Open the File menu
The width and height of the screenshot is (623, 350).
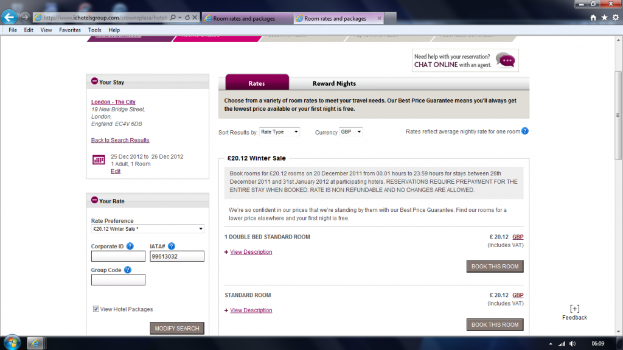coord(13,30)
